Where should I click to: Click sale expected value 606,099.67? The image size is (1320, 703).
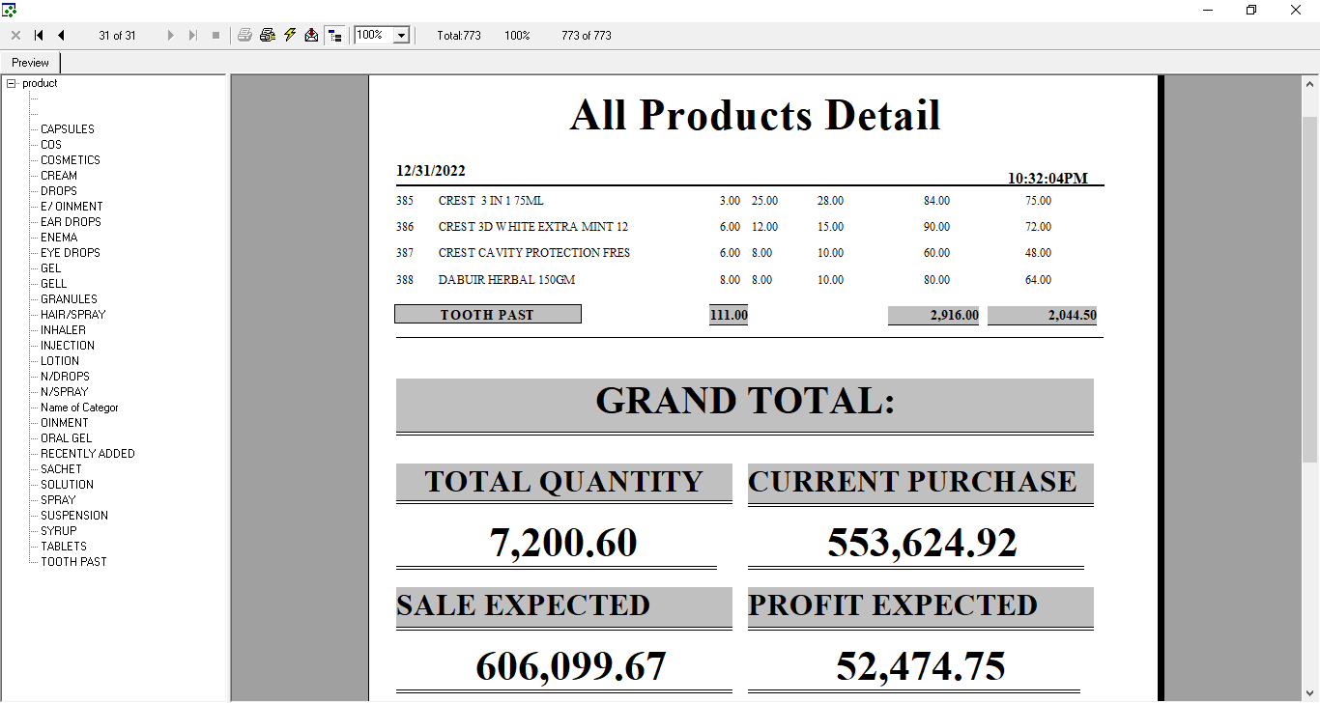click(x=571, y=666)
